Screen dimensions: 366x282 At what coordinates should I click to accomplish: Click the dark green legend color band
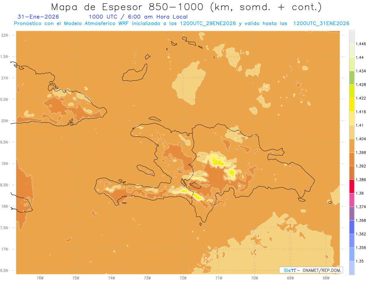pos(352,78)
